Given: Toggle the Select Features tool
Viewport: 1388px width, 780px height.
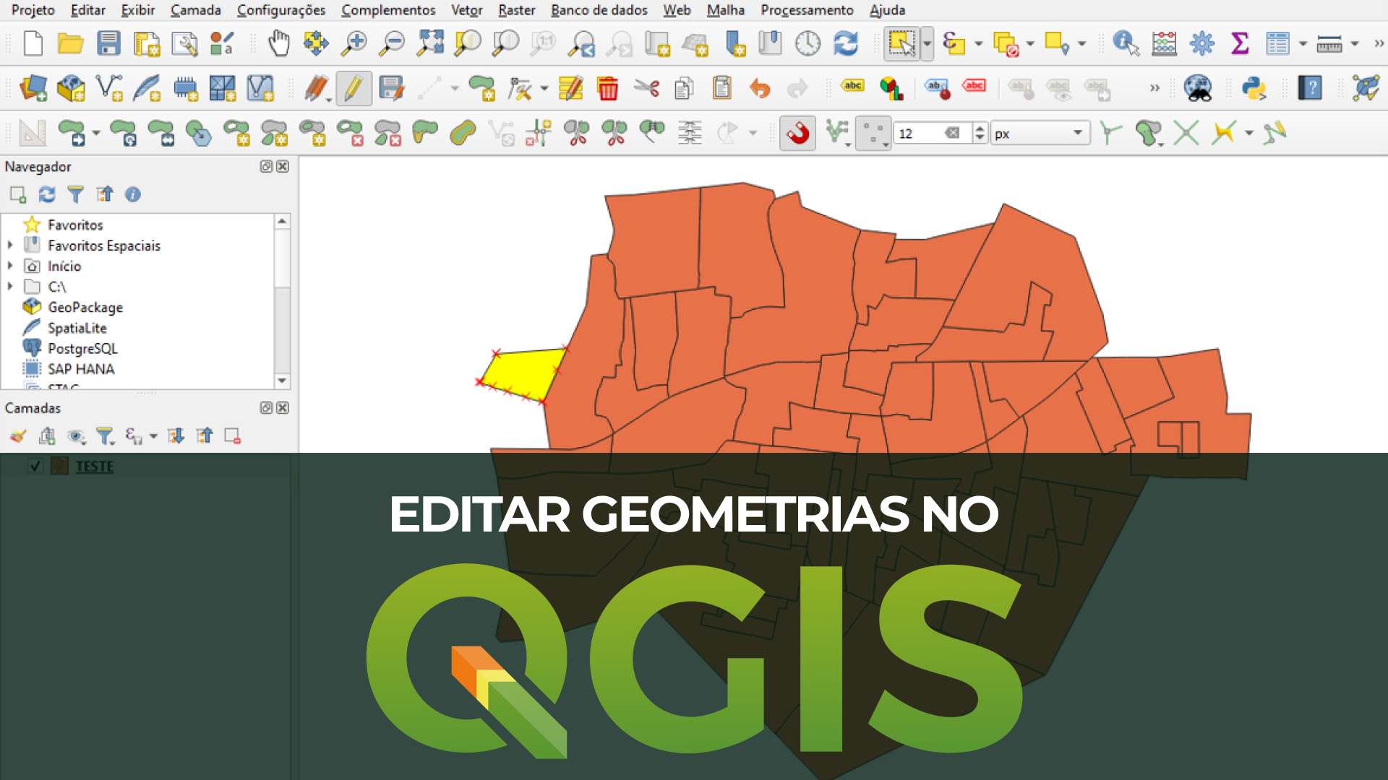Looking at the screenshot, I should (901, 43).
